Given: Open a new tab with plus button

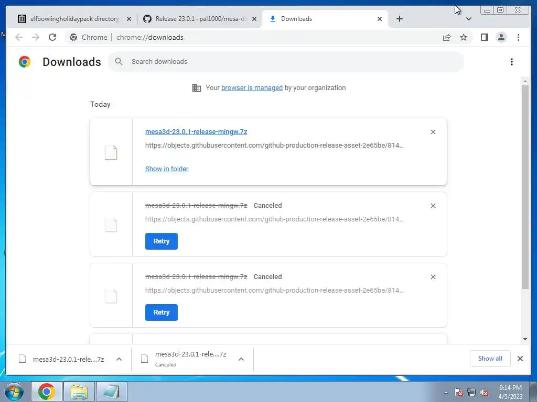Looking at the screenshot, I should (399, 19).
